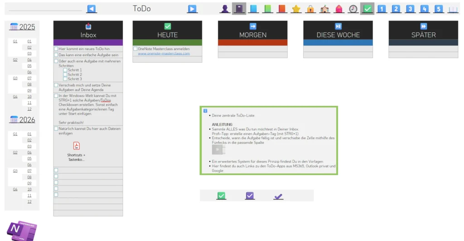Viewport: 464px width, 241px height.
Task: Click the green checkbox tag icon below the box
Action: click(x=221, y=195)
